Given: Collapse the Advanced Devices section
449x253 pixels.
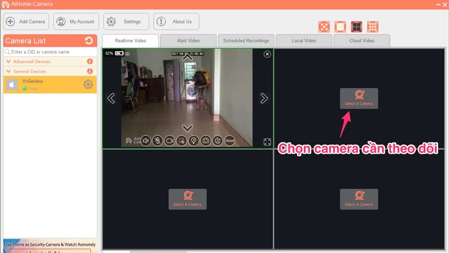Looking at the screenshot, I should coord(9,62).
